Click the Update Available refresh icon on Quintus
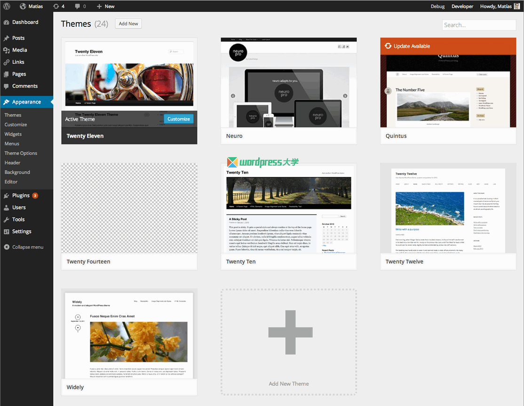This screenshot has width=524, height=406. 388,46
